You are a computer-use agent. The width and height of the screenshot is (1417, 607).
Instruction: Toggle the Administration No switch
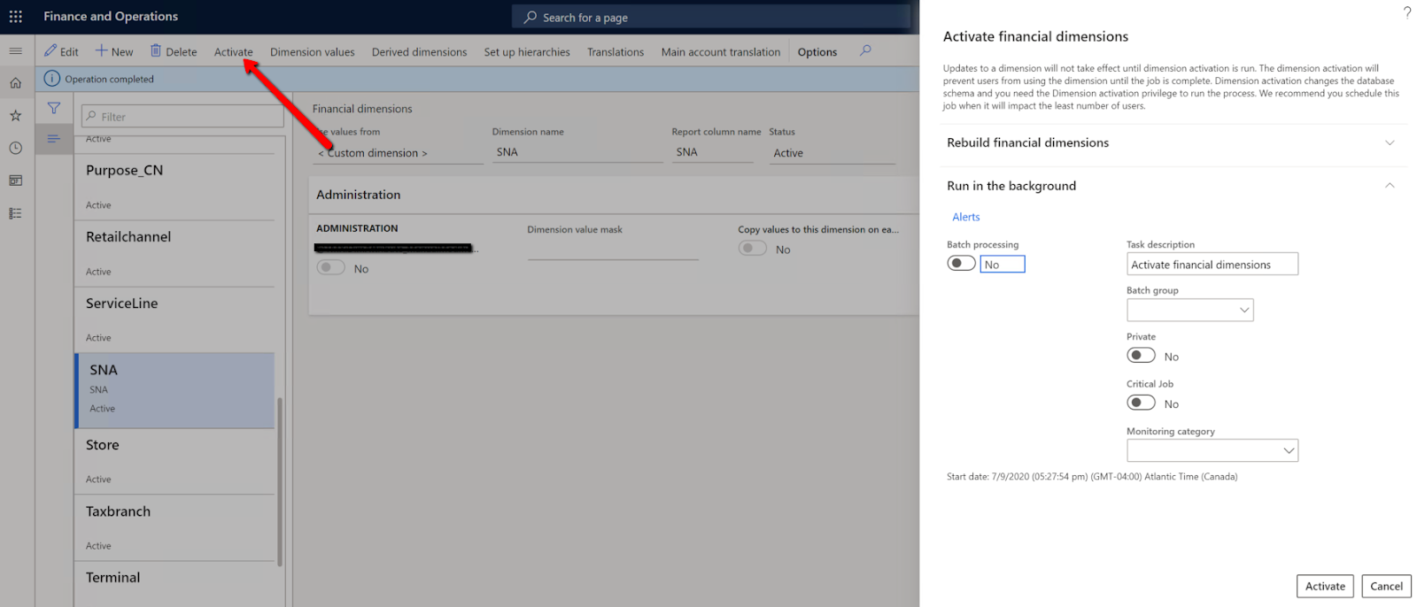[x=331, y=267]
